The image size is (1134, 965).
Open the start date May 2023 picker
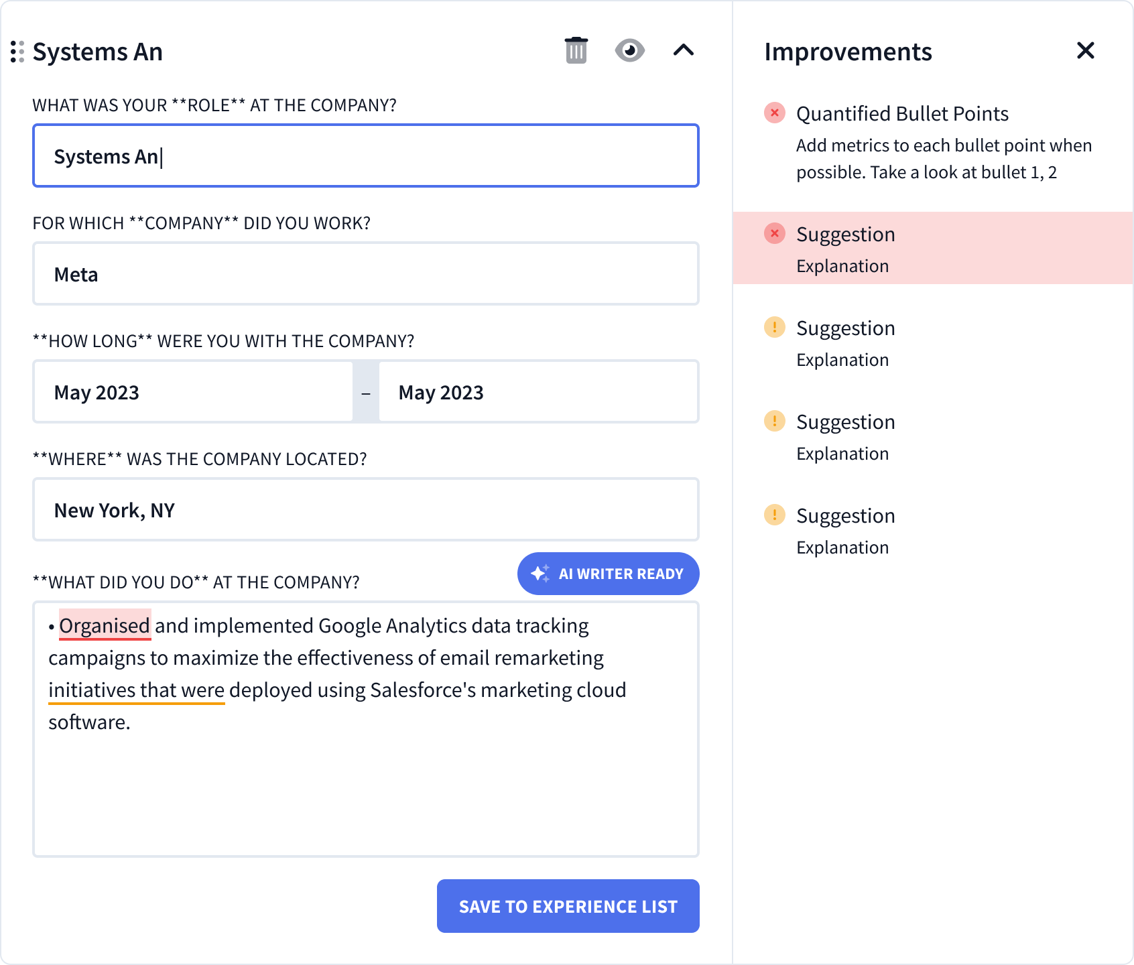pos(193,391)
